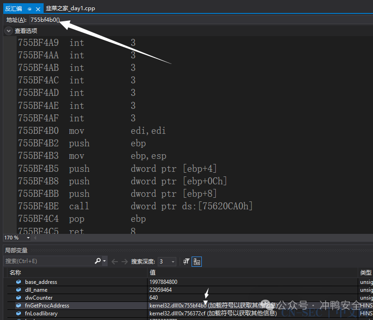Click the magnifier search icon

(97, 261)
